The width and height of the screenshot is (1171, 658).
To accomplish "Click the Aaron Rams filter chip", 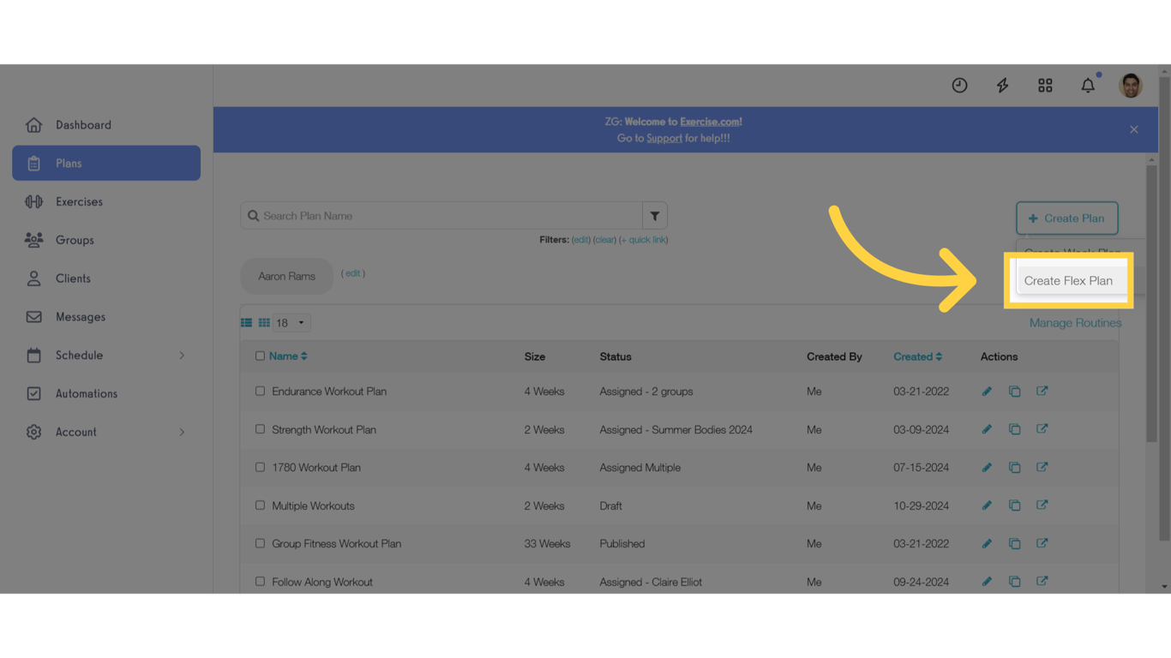I will [x=287, y=277].
